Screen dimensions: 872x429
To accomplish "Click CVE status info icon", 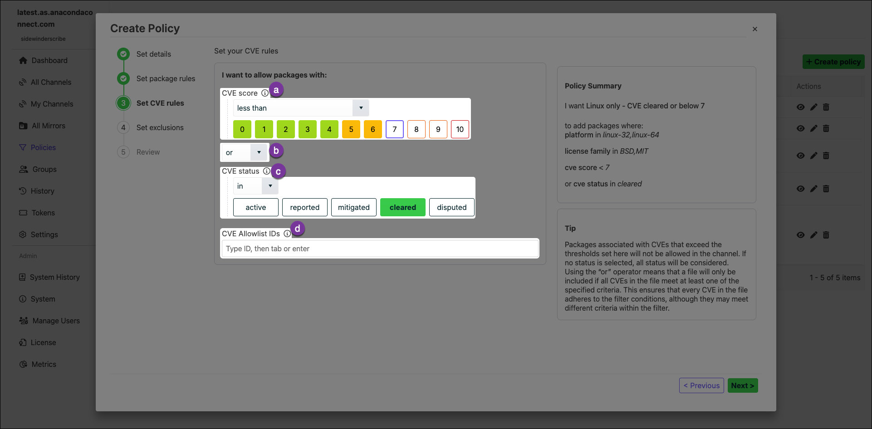I will (x=267, y=171).
